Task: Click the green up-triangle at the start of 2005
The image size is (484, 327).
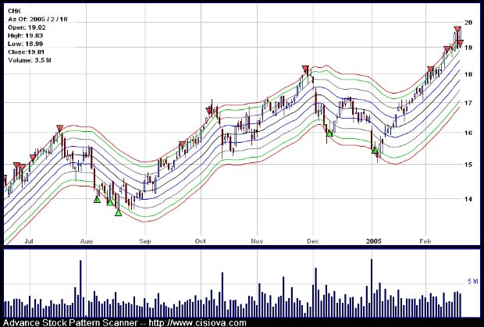Action: pyautogui.click(x=375, y=151)
